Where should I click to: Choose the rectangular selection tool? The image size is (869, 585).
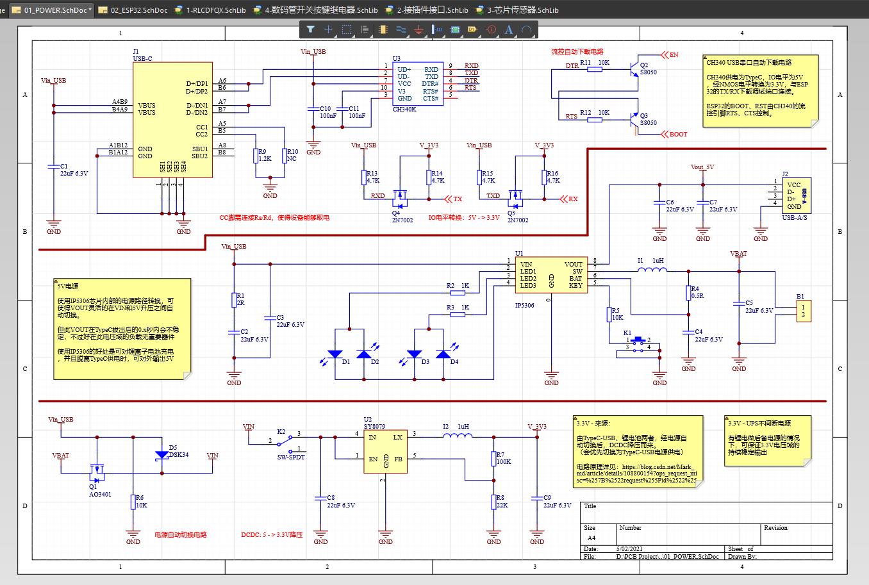pyautogui.click(x=347, y=29)
